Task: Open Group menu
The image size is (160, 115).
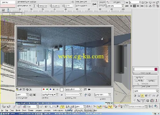Action: click(x=18, y=110)
